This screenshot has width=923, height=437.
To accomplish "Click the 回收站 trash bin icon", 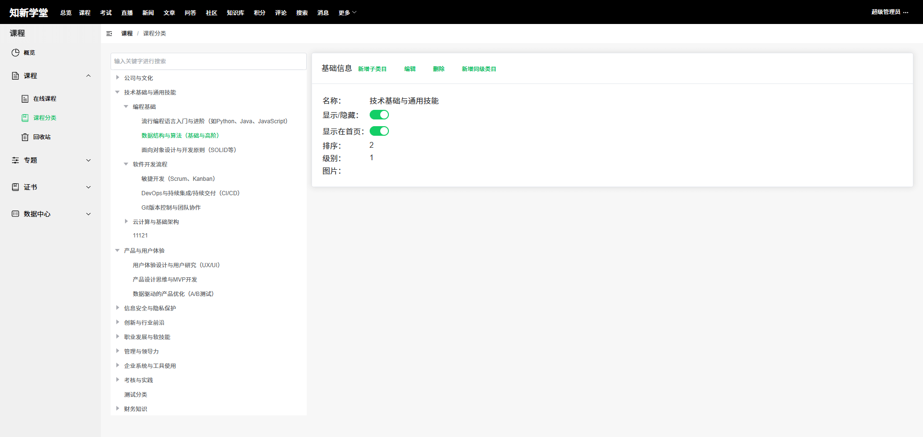I will 25,137.
